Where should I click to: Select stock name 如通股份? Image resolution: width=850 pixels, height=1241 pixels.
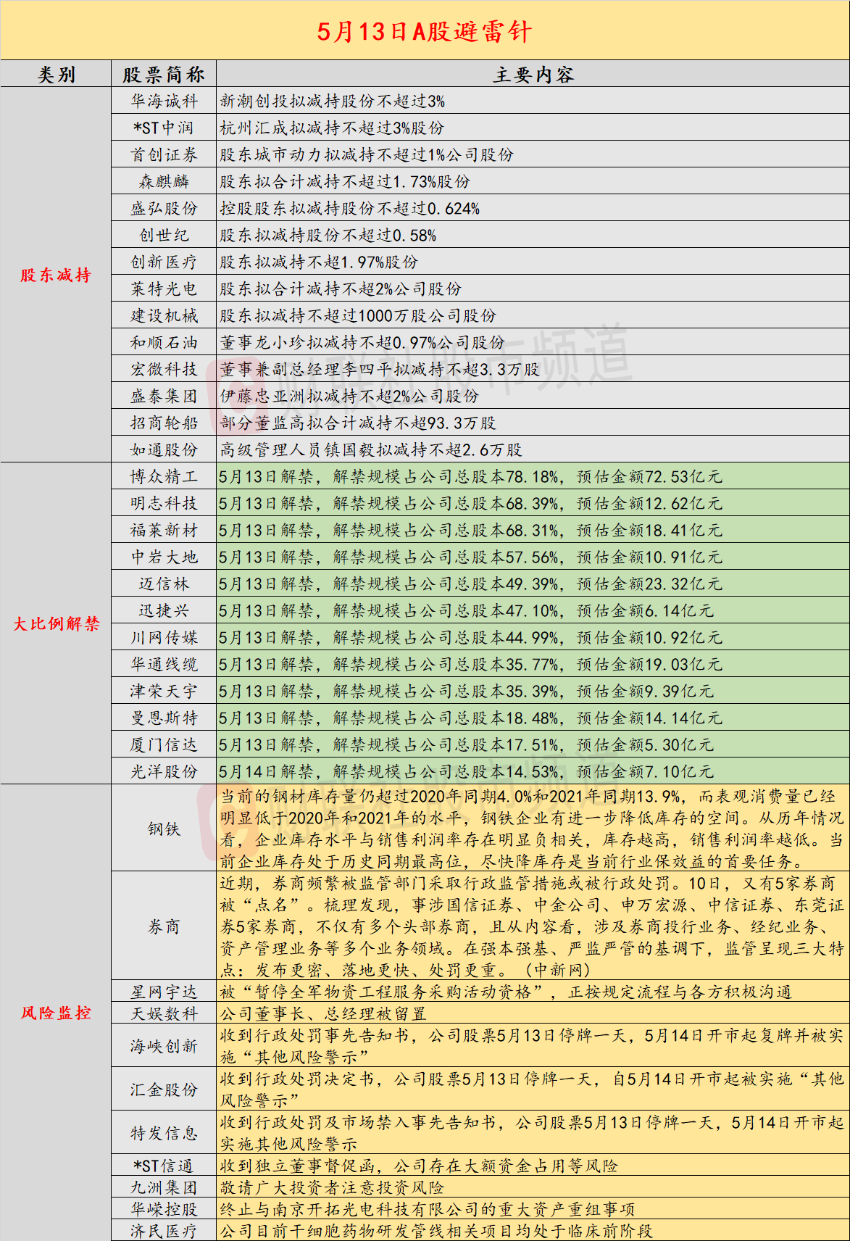tap(164, 449)
